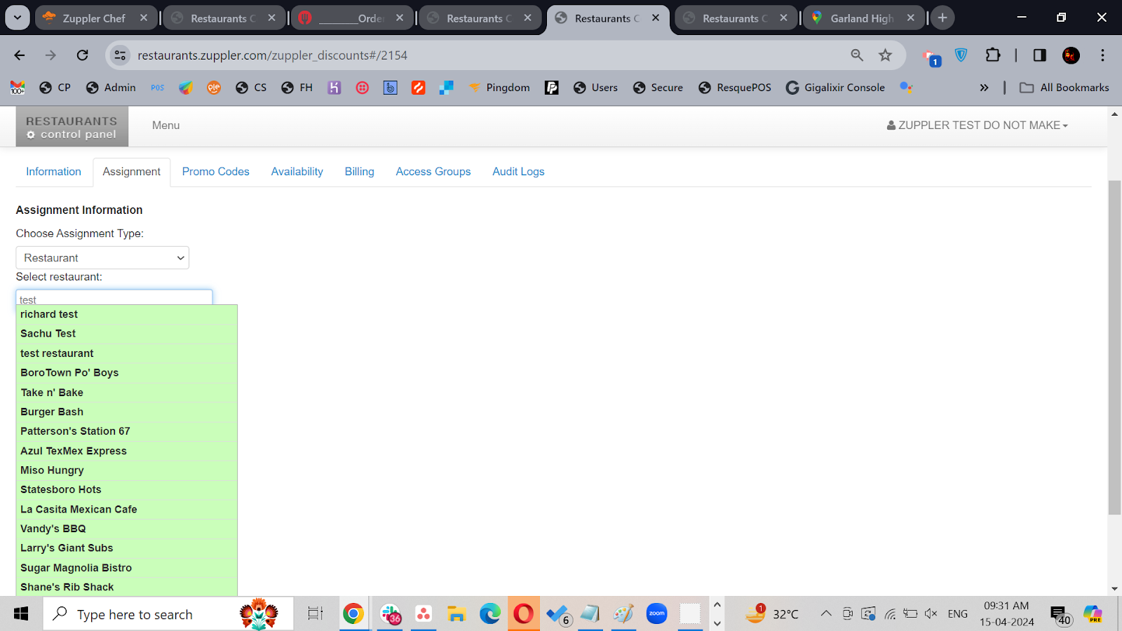
Task: Open the Access Groups tab
Action: click(x=433, y=172)
